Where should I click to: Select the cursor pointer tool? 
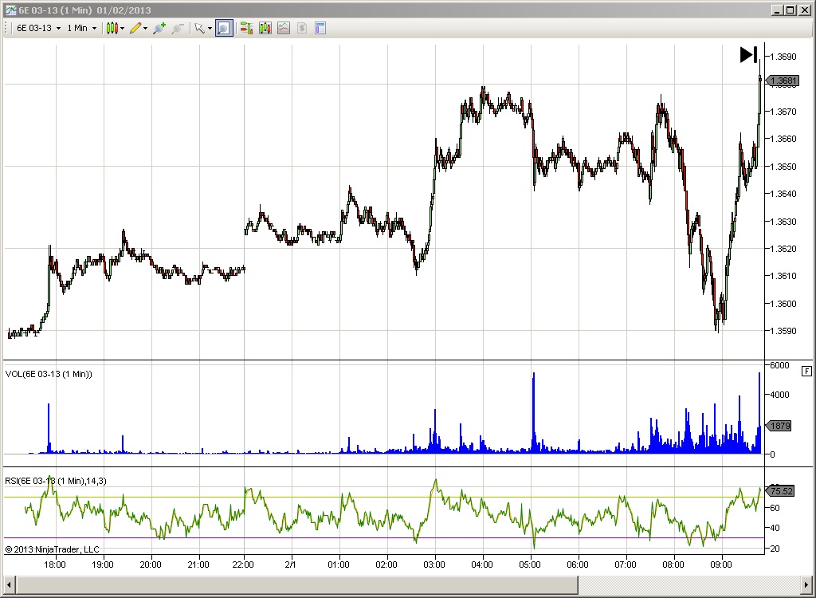click(x=200, y=28)
